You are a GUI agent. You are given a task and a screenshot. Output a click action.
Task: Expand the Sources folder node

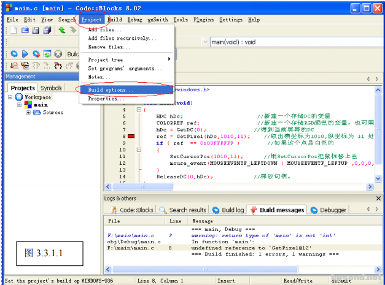28,113
